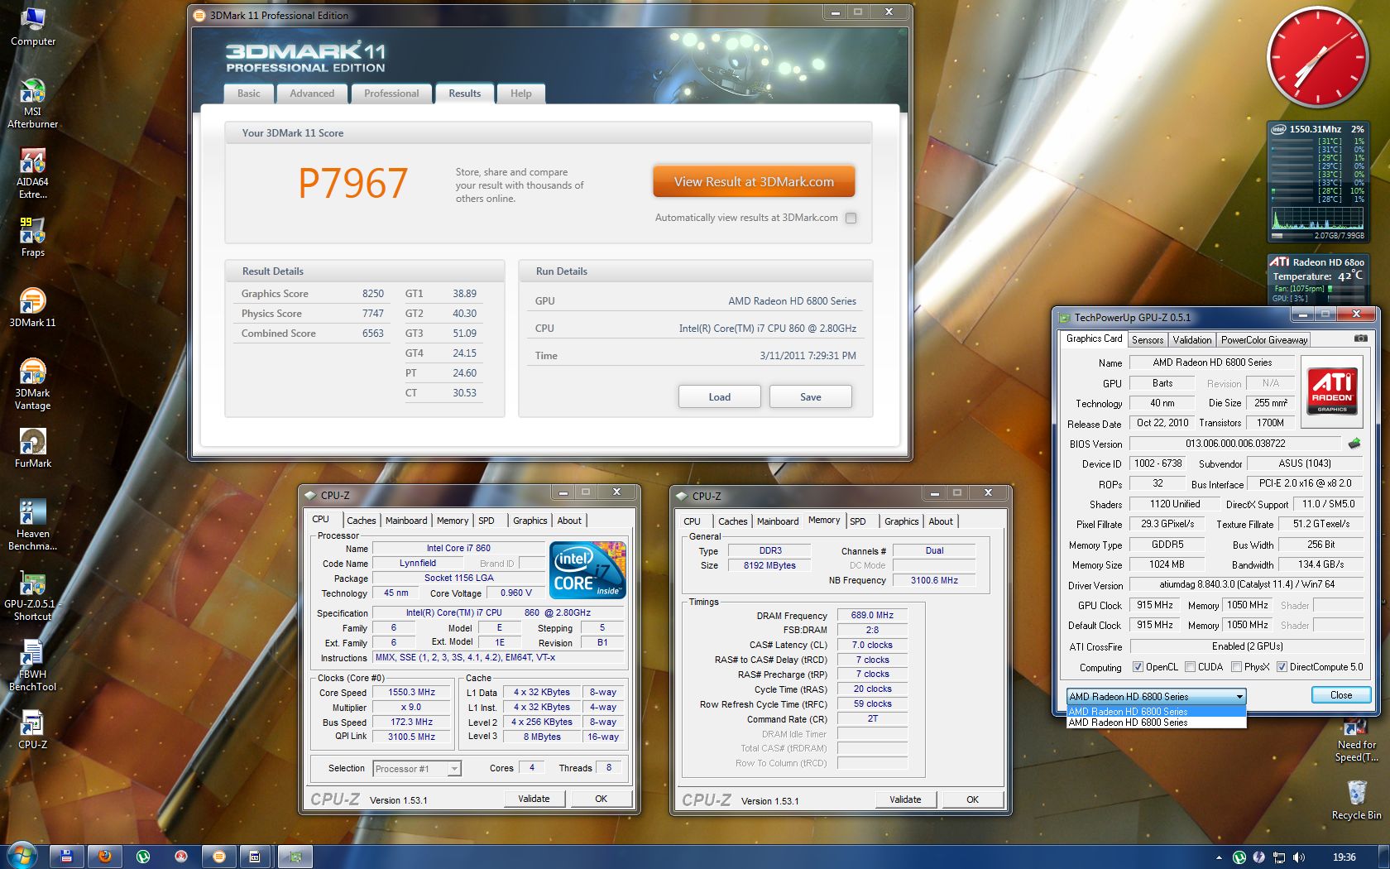
Task: Open the Validation tab in GPU-Z
Action: (x=1192, y=339)
